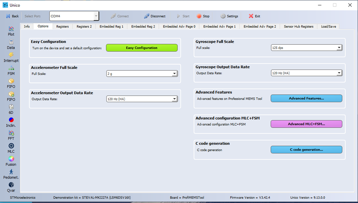Open the Fusion tool
The image size is (358, 203).
(x=11, y=161)
